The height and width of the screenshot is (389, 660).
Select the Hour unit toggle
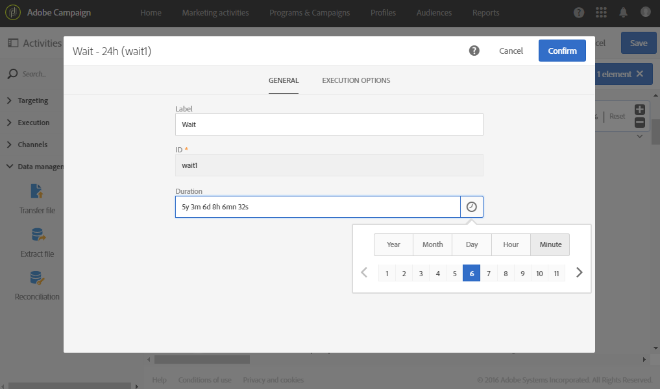[511, 244]
